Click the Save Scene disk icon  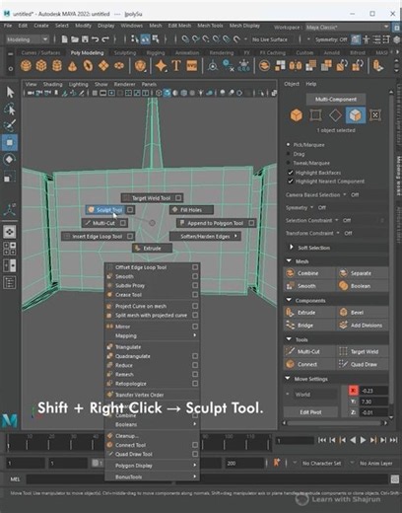[85, 39]
